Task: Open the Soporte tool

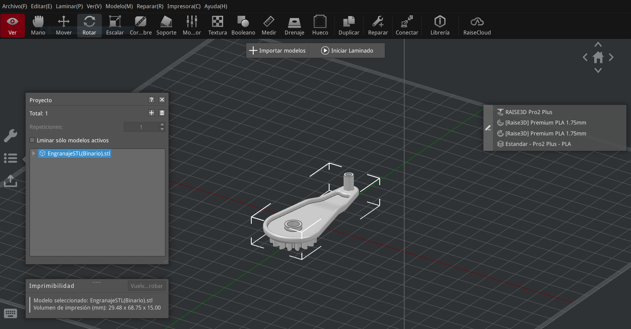Action: [x=166, y=26]
